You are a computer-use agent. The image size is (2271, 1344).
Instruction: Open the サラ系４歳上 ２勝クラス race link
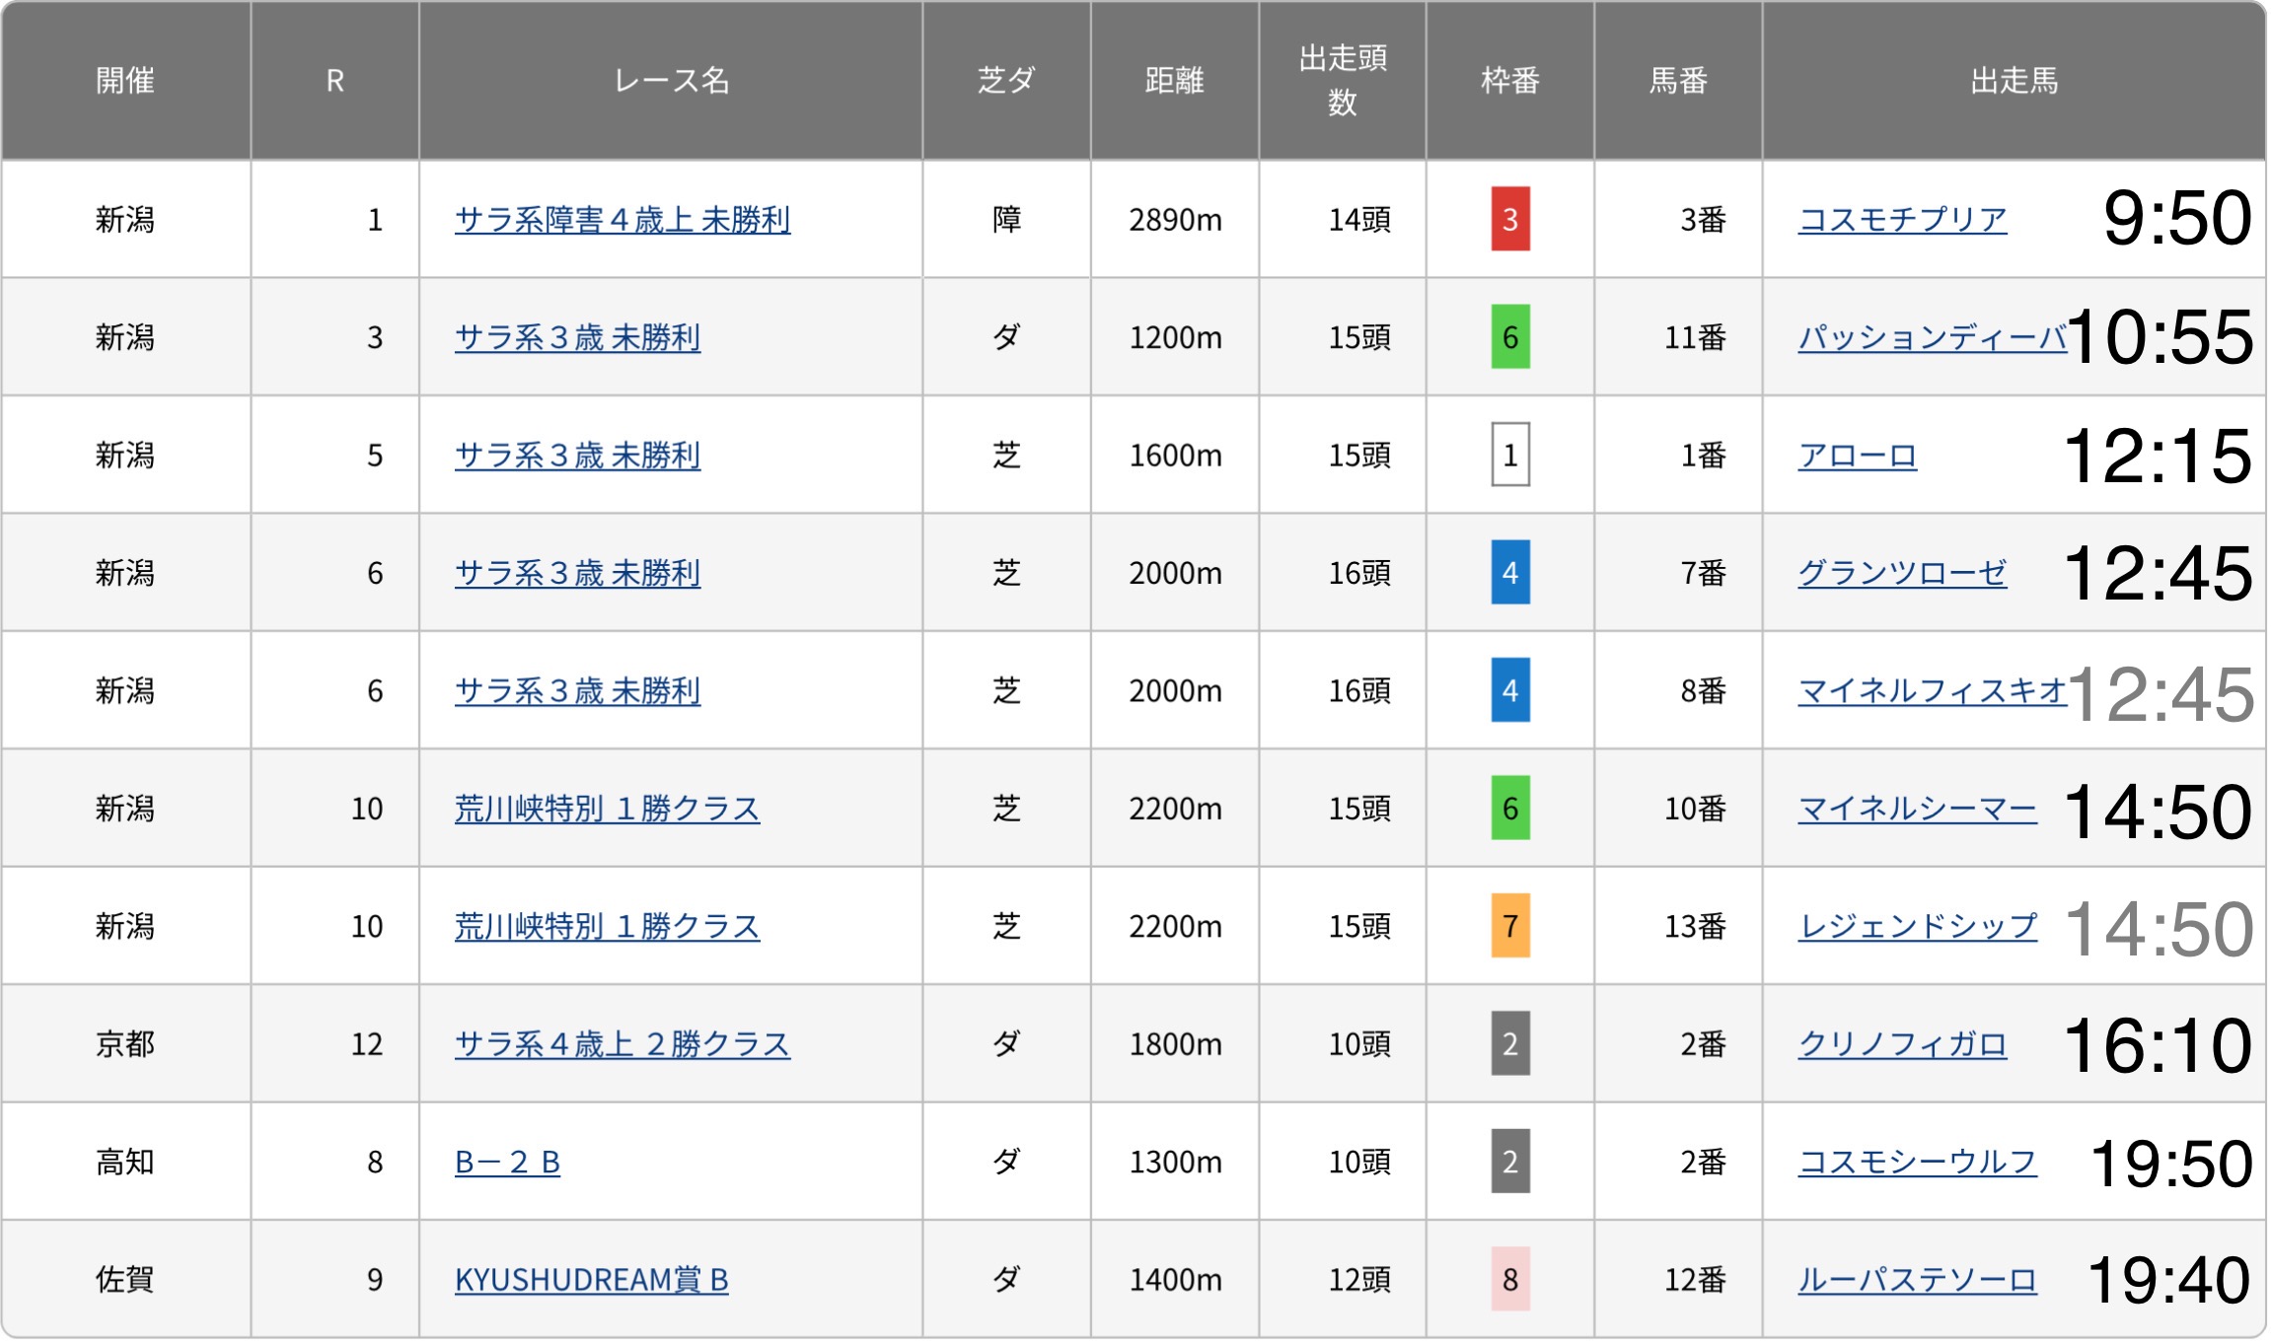point(622,1043)
